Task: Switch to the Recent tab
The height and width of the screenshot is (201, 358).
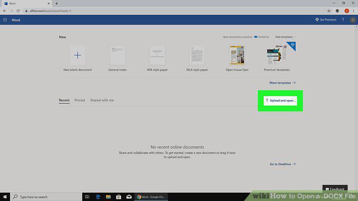Action: [64, 100]
